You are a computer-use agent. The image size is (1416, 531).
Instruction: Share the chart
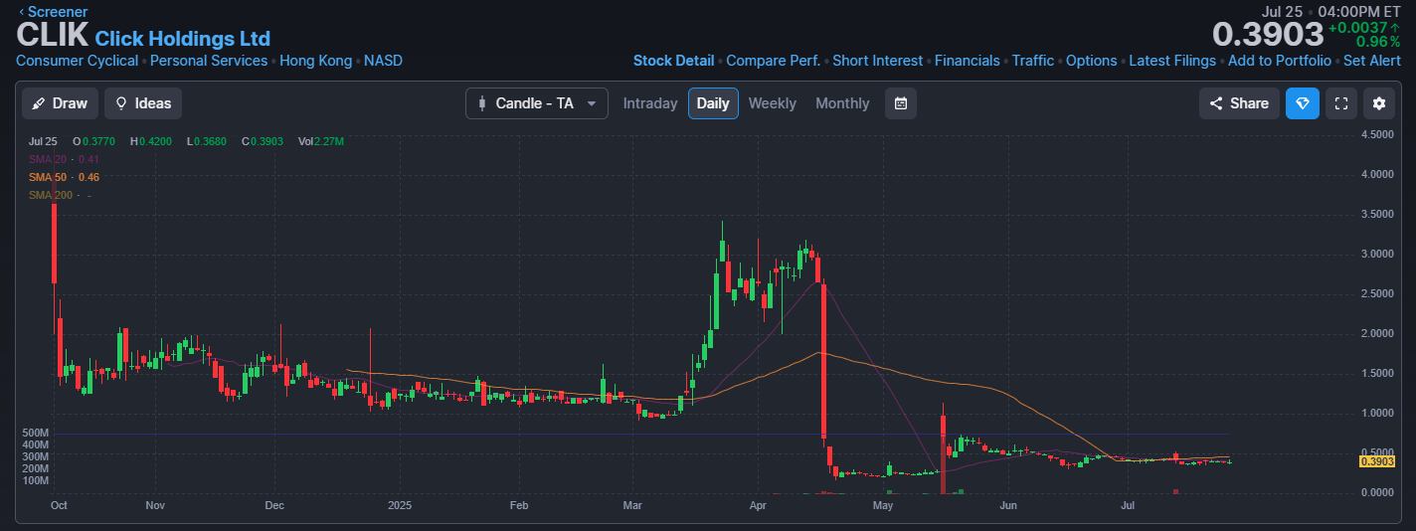click(1238, 103)
